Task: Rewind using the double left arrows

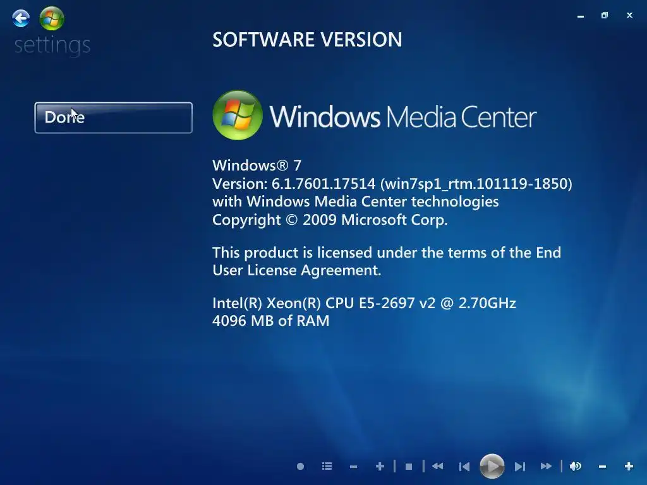Action: (437, 467)
